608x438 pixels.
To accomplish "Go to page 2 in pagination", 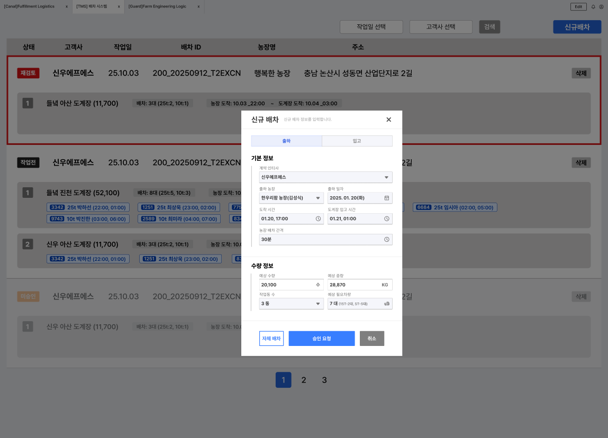I will [304, 380].
